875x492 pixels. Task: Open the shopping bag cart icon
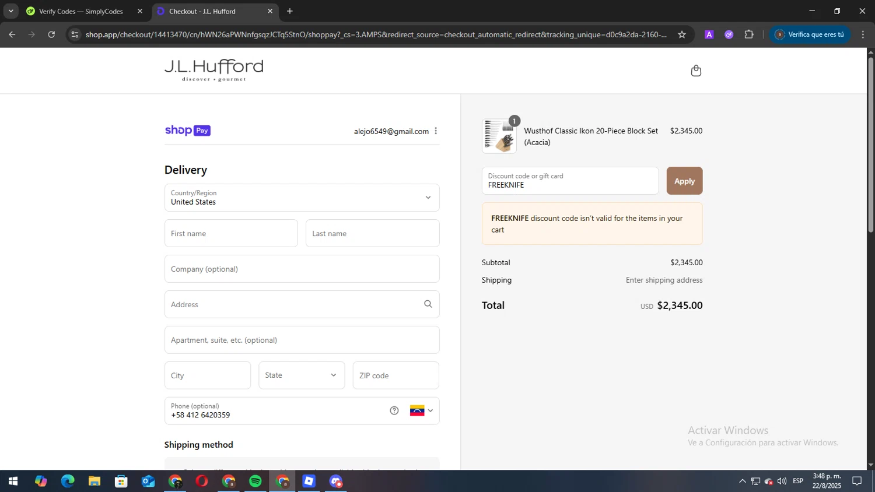point(696,71)
